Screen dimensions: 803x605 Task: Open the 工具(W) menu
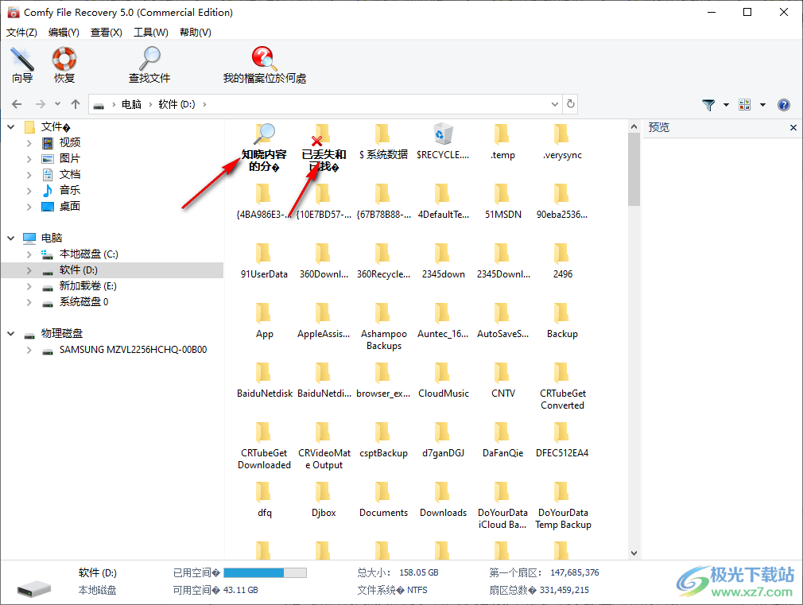(150, 33)
